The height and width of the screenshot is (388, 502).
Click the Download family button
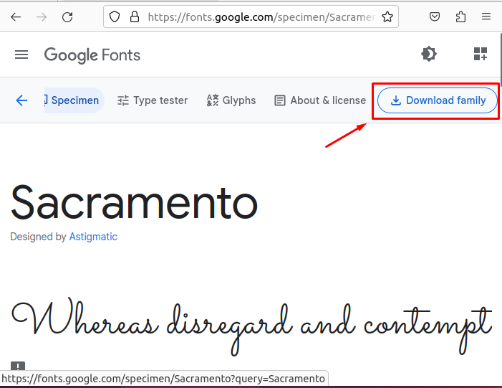[x=438, y=100]
